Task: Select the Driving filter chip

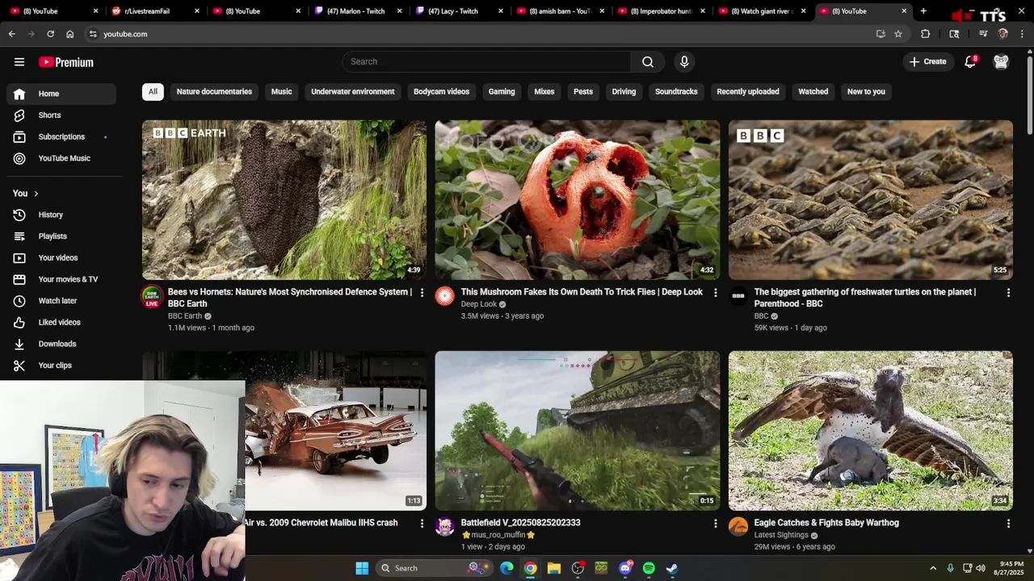Action: point(624,91)
